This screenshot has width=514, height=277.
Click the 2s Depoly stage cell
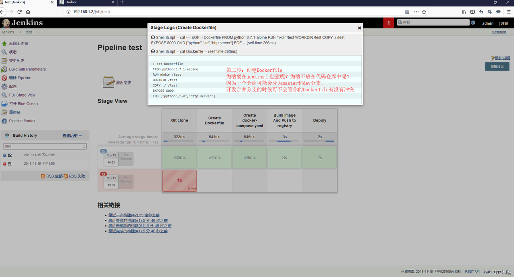pos(320,158)
